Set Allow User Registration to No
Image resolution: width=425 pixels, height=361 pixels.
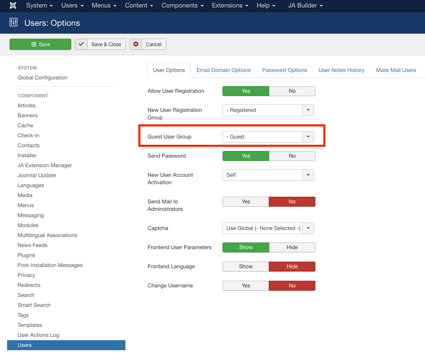tap(292, 91)
